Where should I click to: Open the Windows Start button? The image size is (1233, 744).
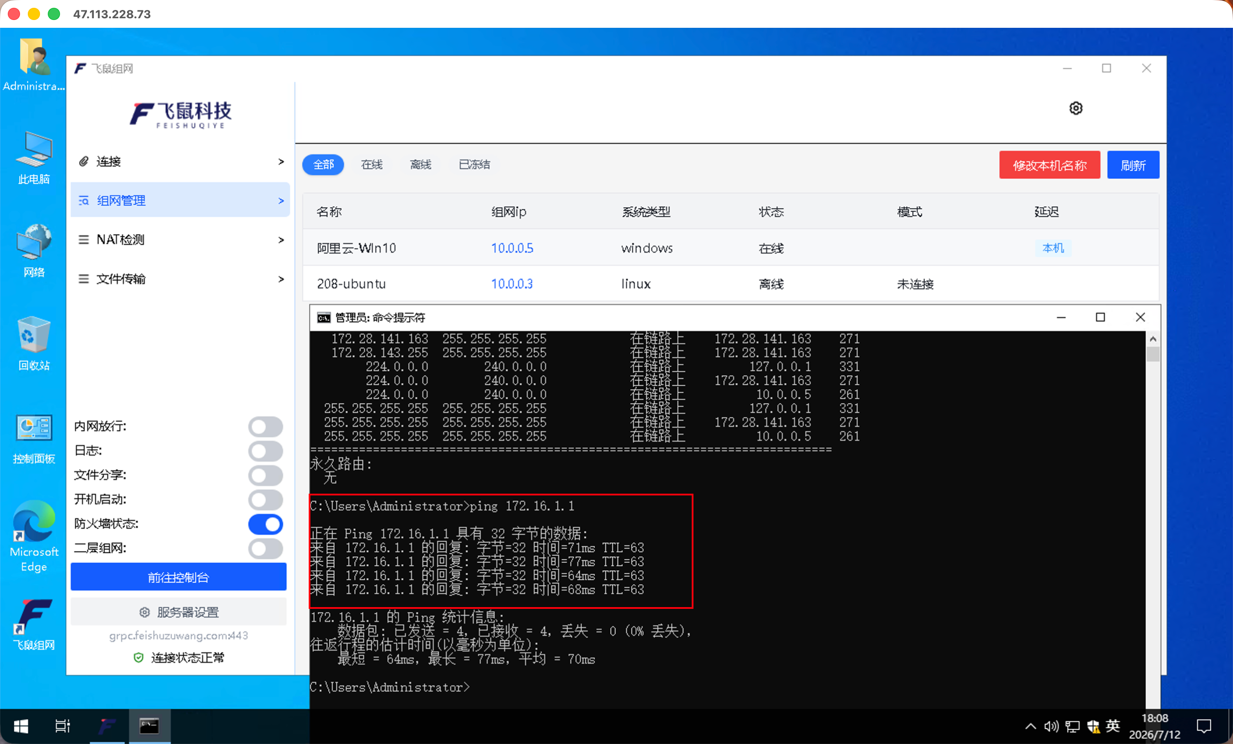tap(20, 726)
